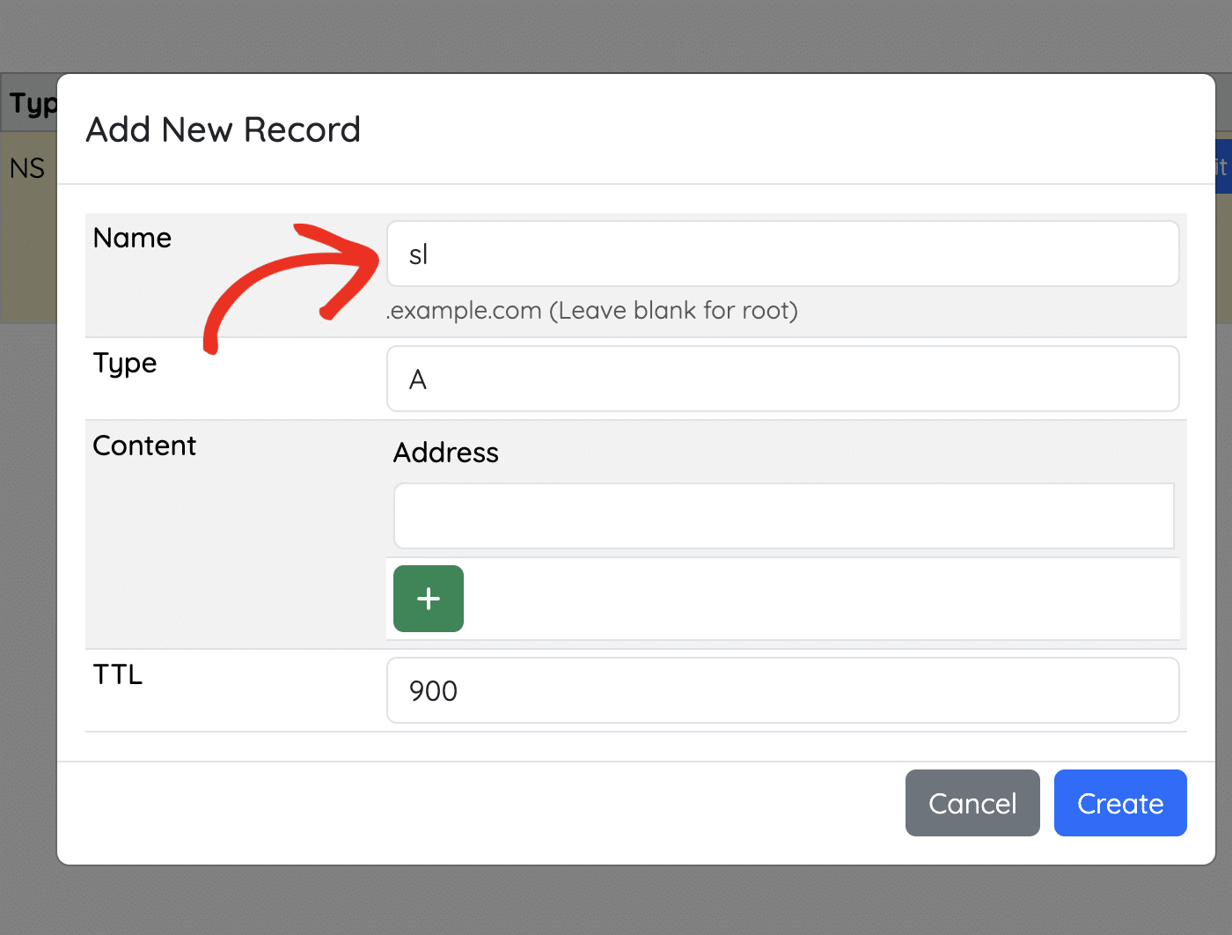Click the Create button

(x=1120, y=803)
